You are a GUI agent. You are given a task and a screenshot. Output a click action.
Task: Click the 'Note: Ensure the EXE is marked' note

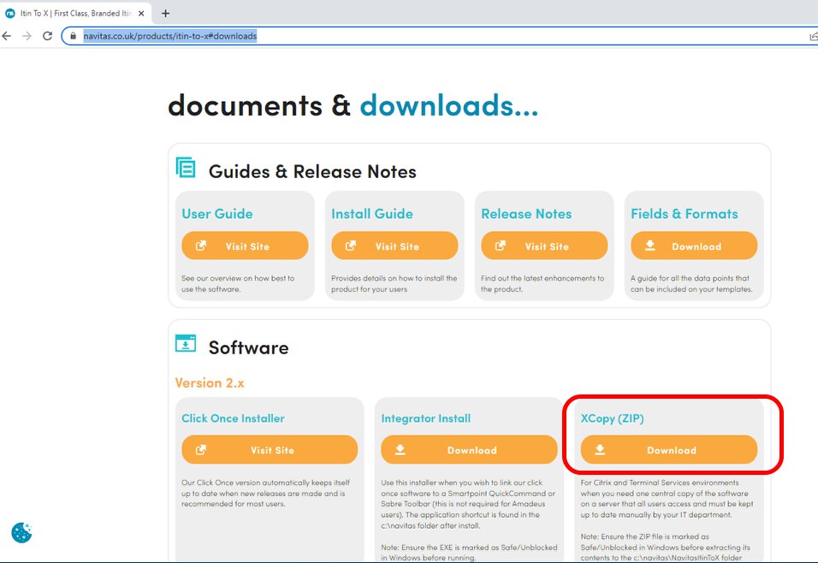(469, 553)
